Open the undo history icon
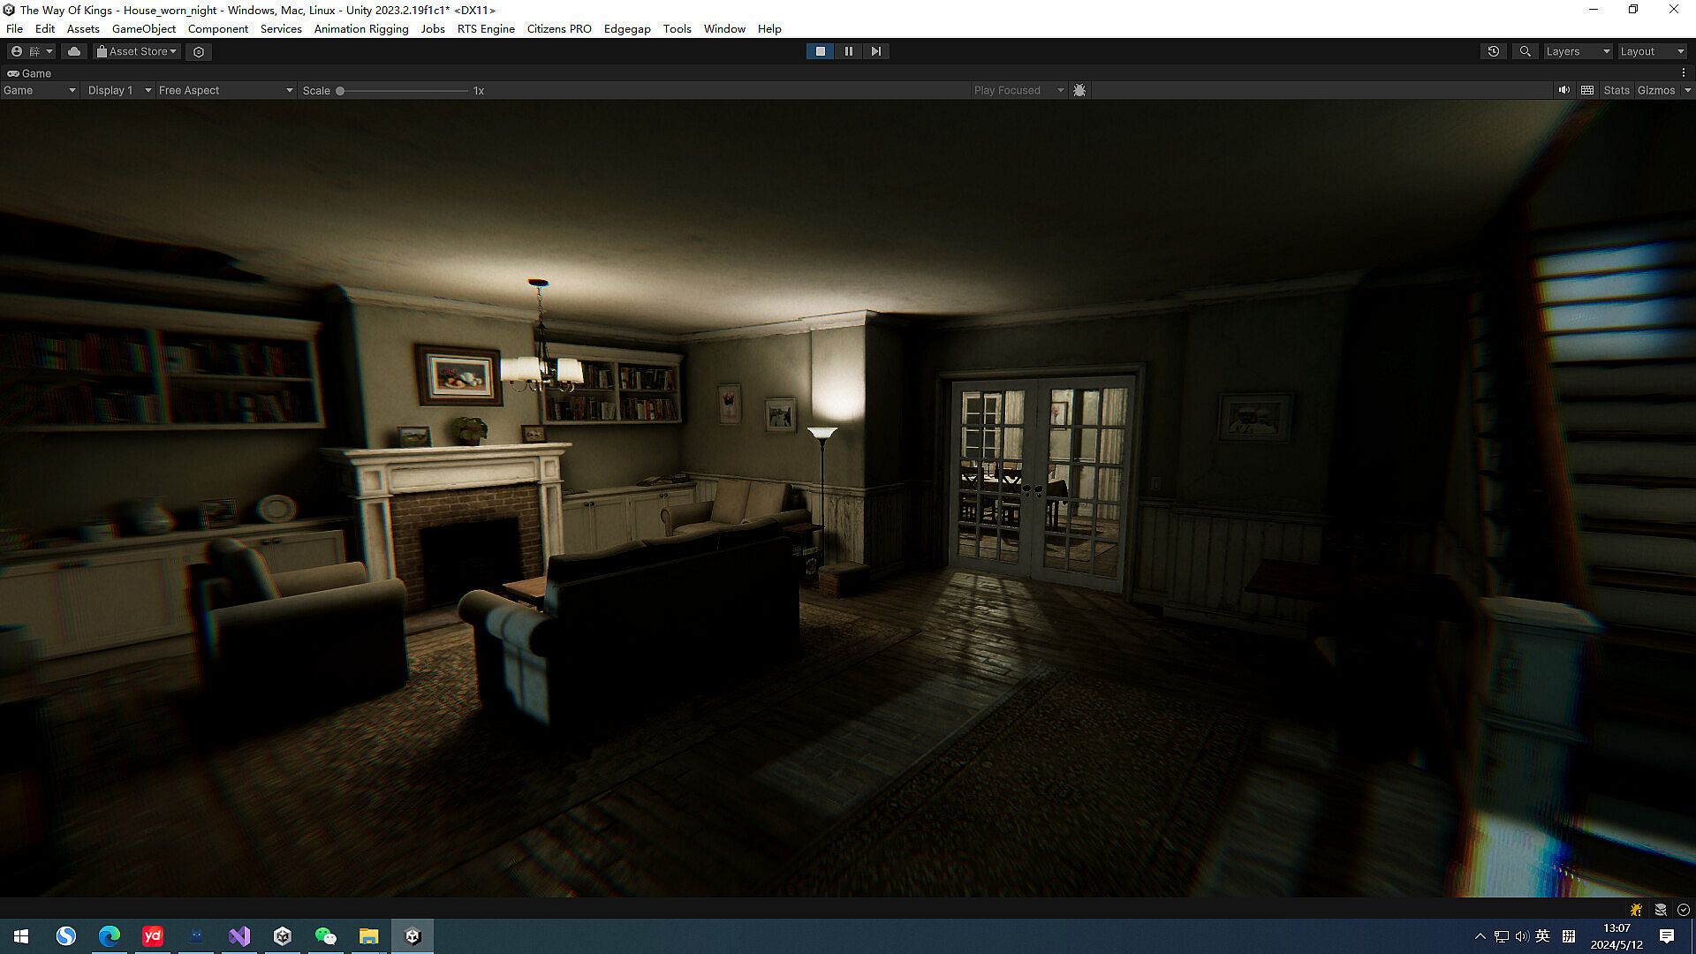Image resolution: width=1696 pixels, height=954 pixels. pos(1493,51)
